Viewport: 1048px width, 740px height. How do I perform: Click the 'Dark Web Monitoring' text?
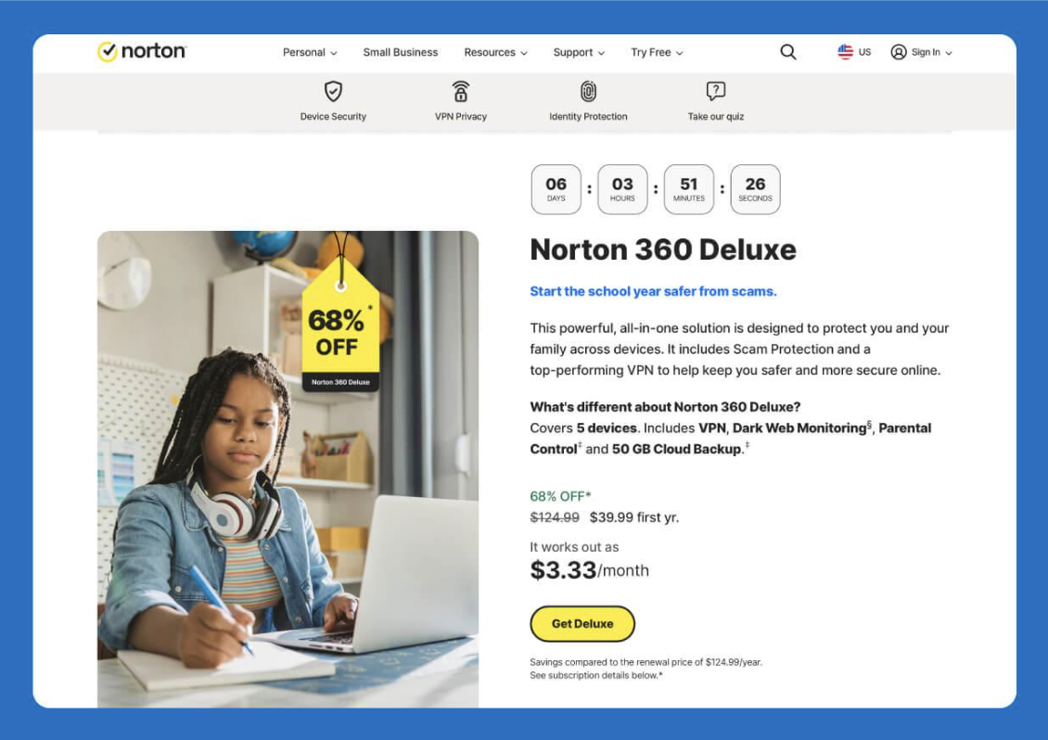point(799,427)
